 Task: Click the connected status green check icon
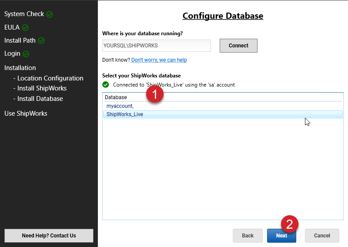(106, 84)
